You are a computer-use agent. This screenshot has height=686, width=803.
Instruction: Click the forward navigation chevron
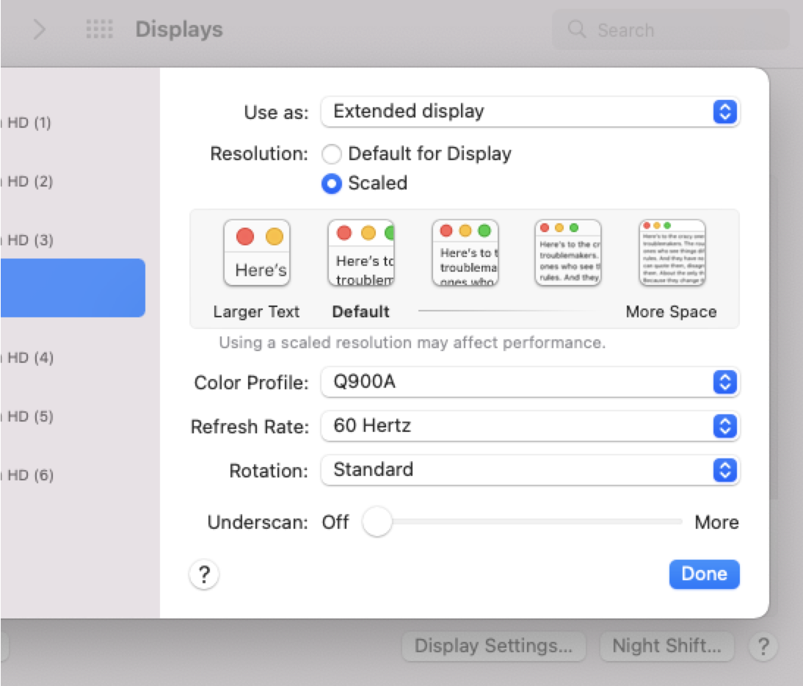pyautogui.click(x=40, y=29)
